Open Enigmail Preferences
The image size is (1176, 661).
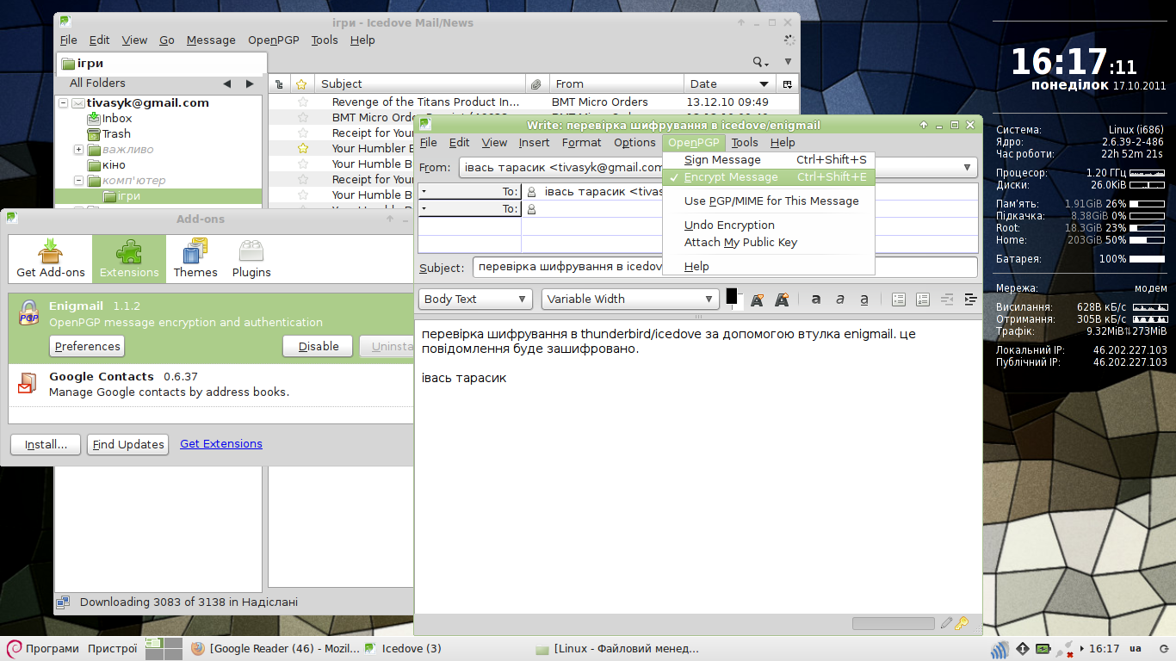coord(87,346)
